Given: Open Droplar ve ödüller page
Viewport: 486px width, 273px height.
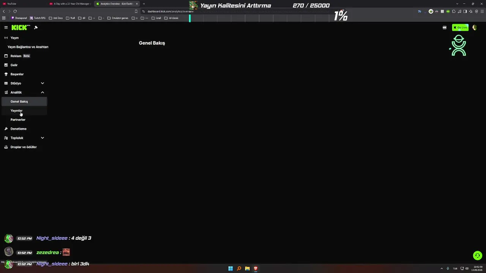Looking at the screenshot, I should (24, 147).
